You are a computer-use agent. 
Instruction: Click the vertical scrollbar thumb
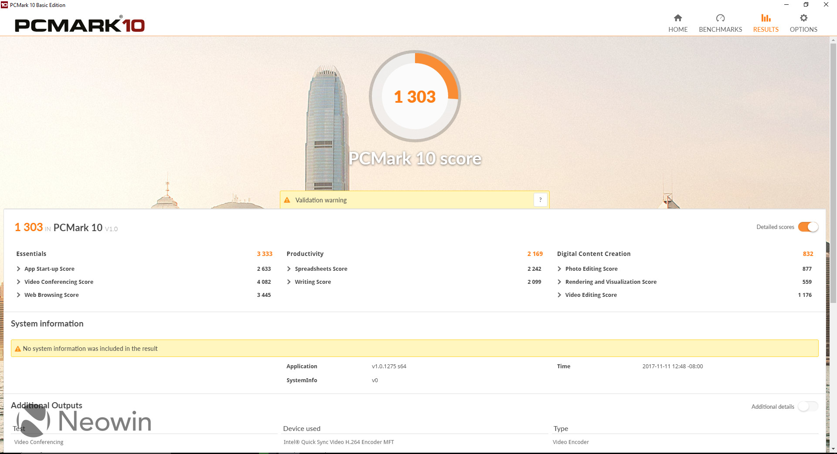click(833, 172)
